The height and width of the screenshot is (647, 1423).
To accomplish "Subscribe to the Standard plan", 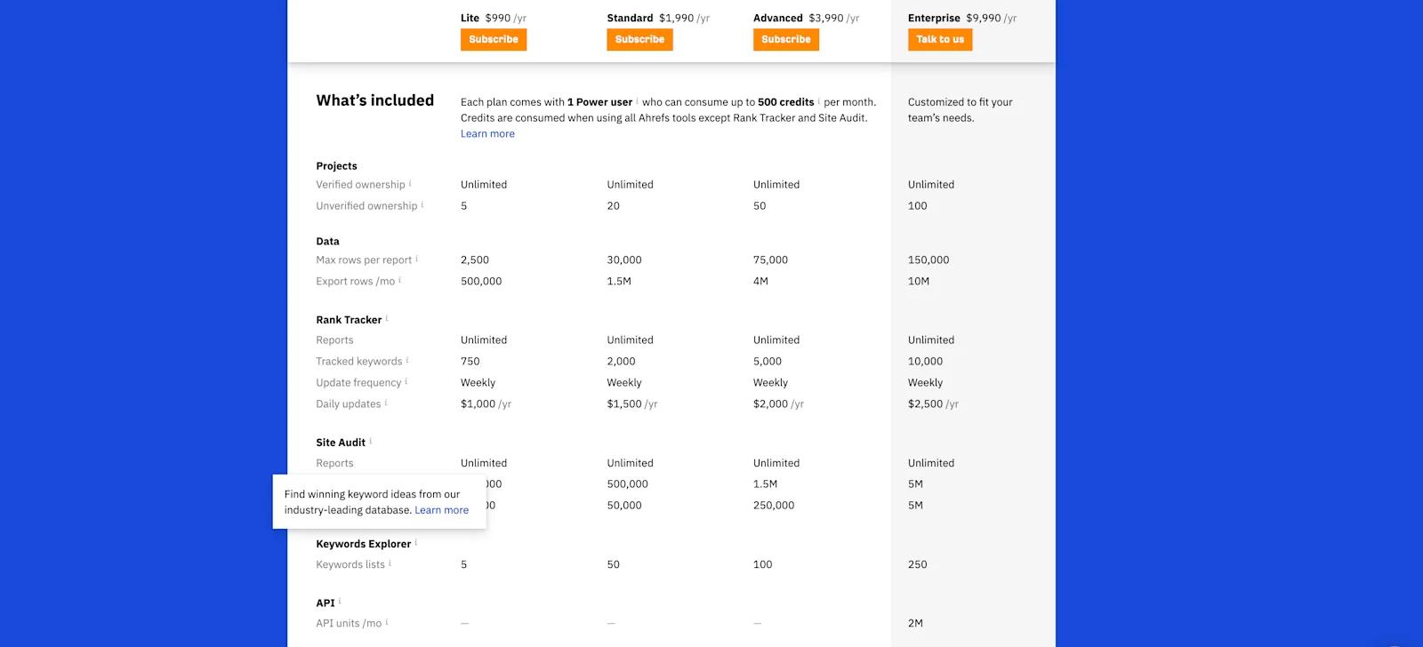I will click(x=639, y=39).
